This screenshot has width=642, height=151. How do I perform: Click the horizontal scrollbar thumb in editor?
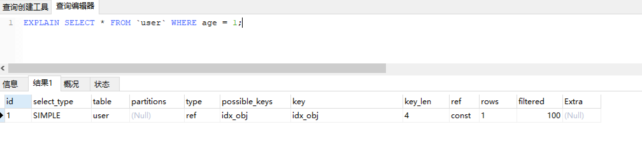(x=197, y=68)
